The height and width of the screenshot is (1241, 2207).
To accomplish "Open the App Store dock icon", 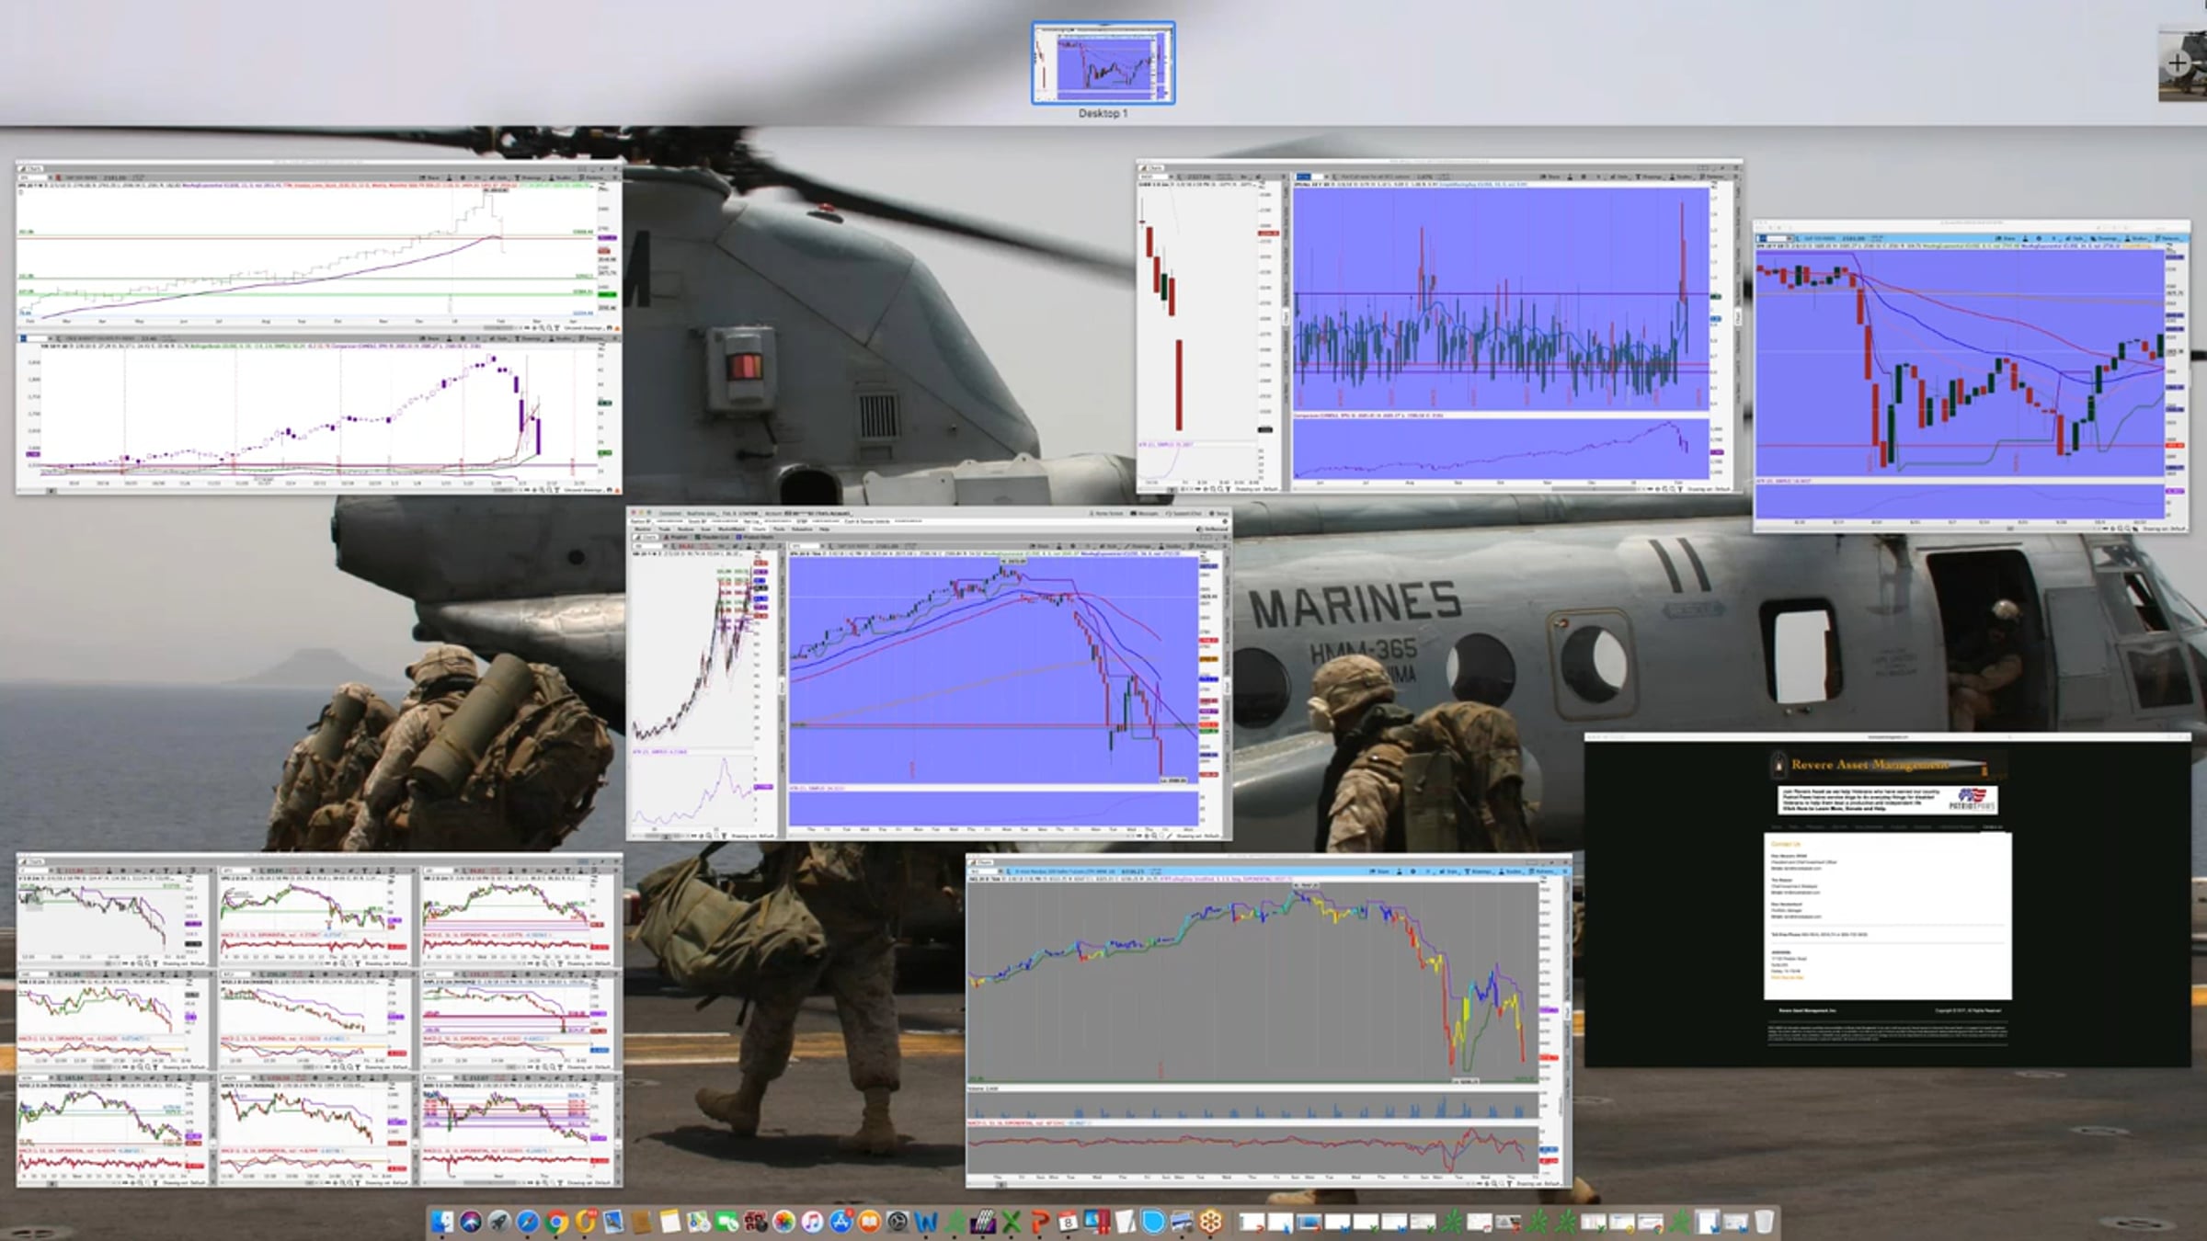I will (x=840, y=1222).
